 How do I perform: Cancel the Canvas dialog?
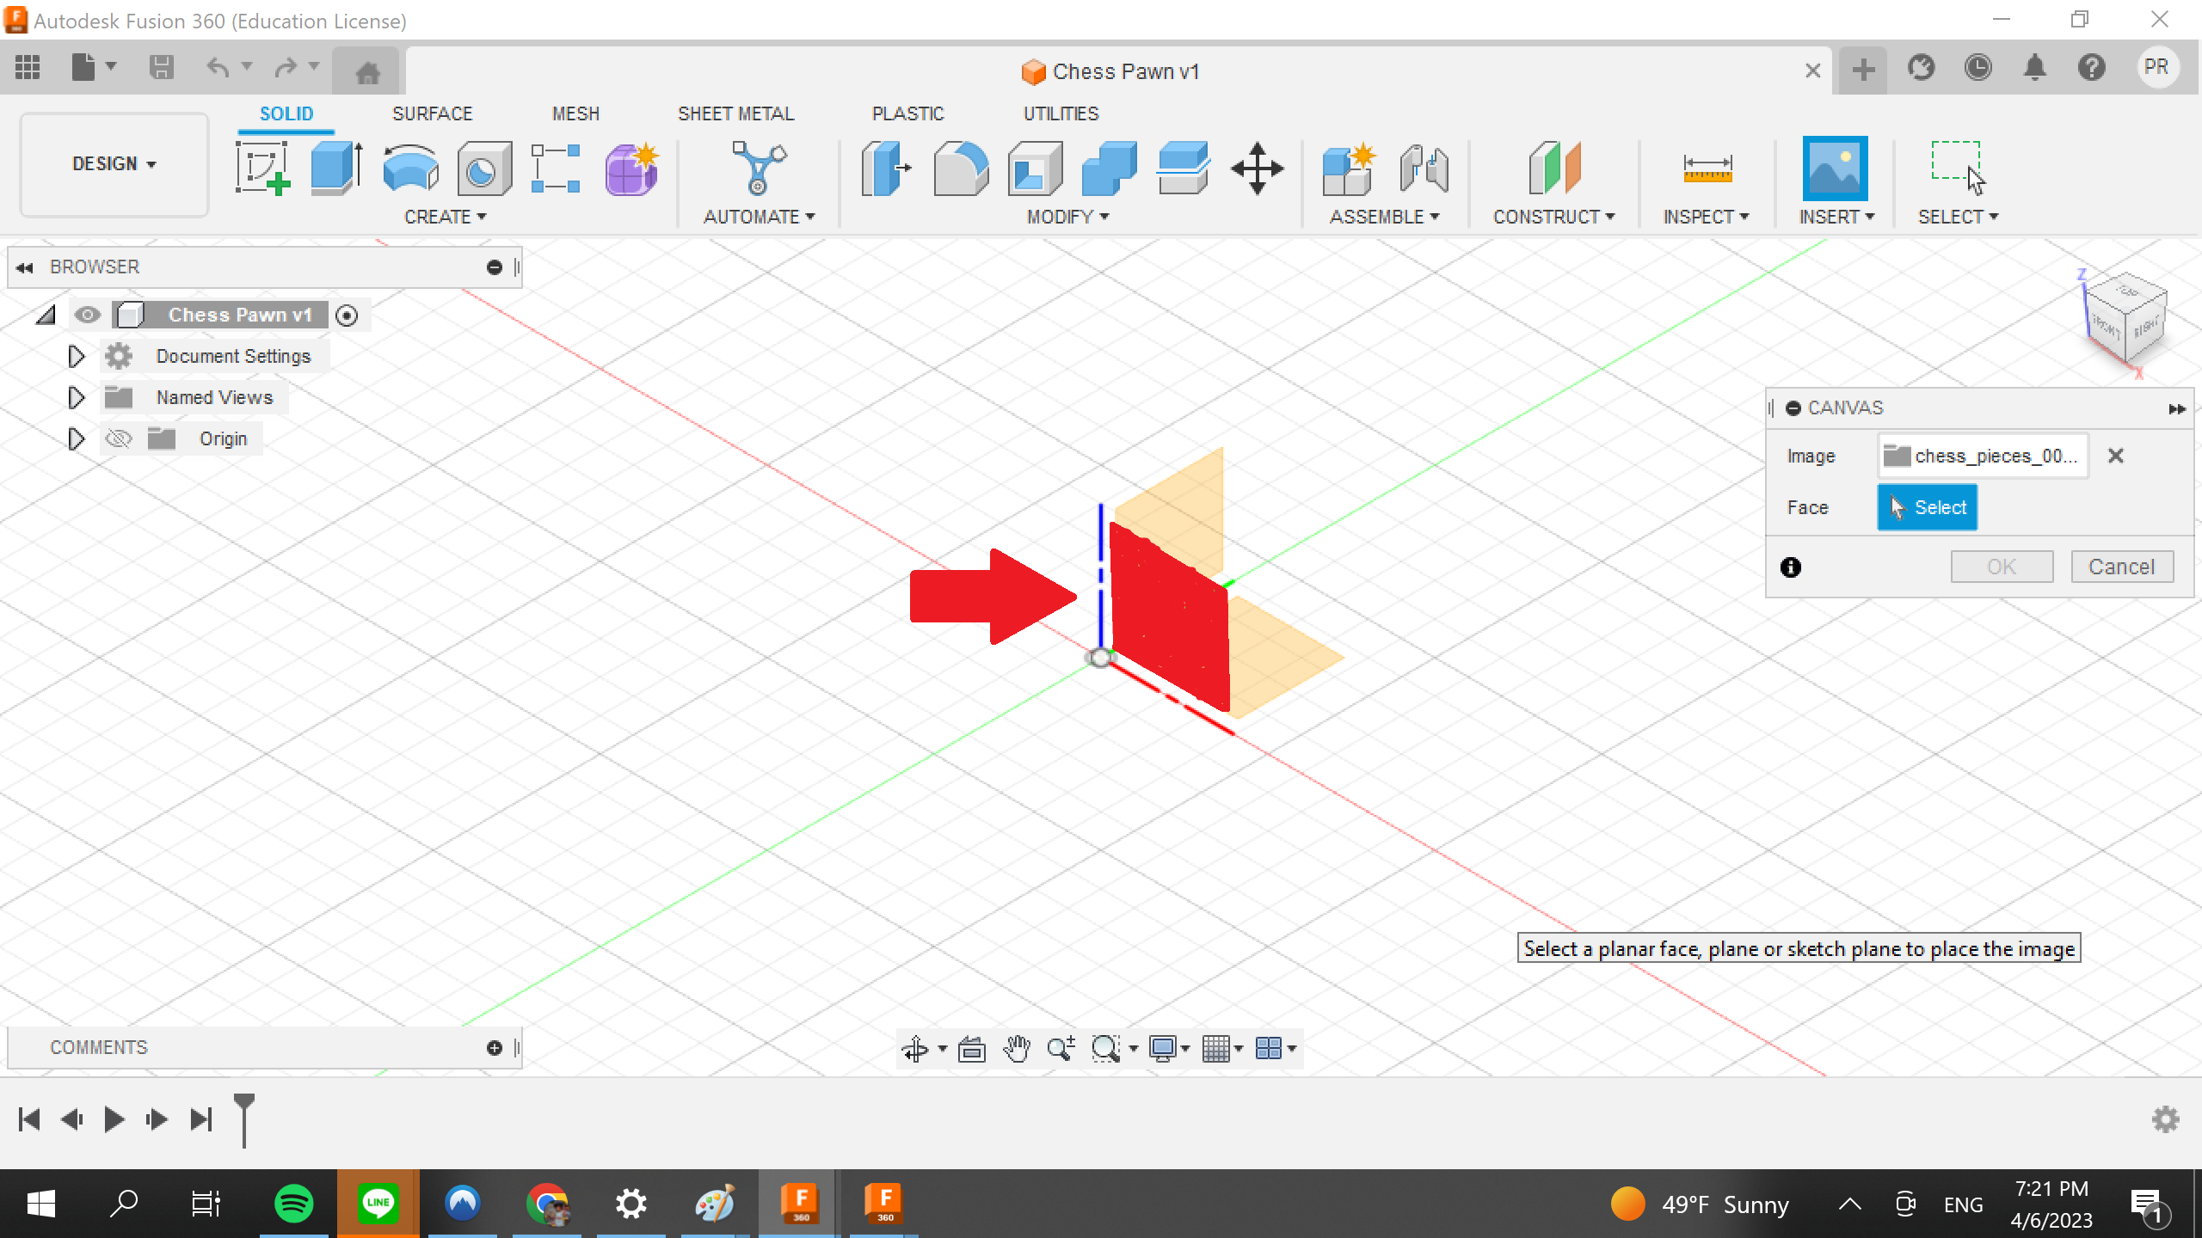pos(2120,566)
